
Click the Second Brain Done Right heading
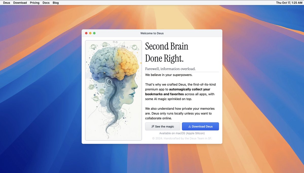pyautogui.click(x=167, y=52)
